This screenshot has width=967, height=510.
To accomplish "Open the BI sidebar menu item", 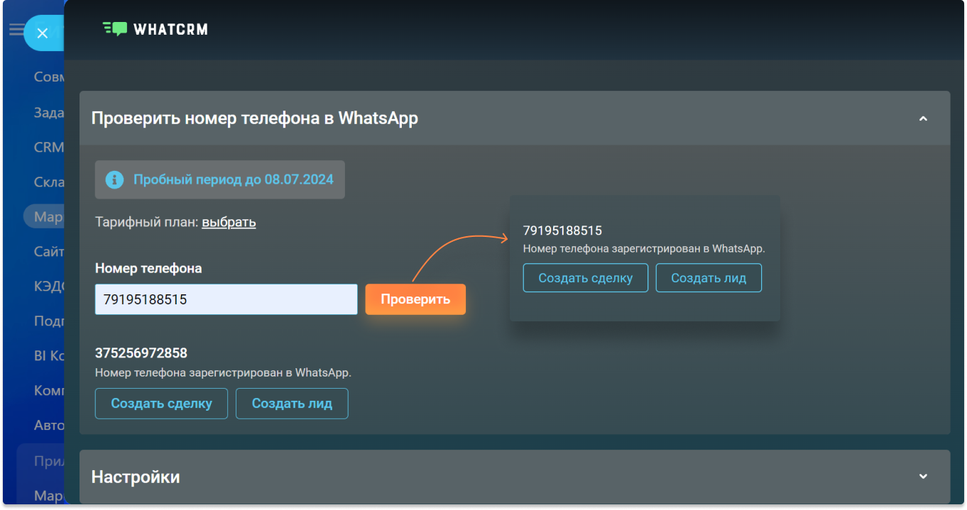I will coord(48,355).
